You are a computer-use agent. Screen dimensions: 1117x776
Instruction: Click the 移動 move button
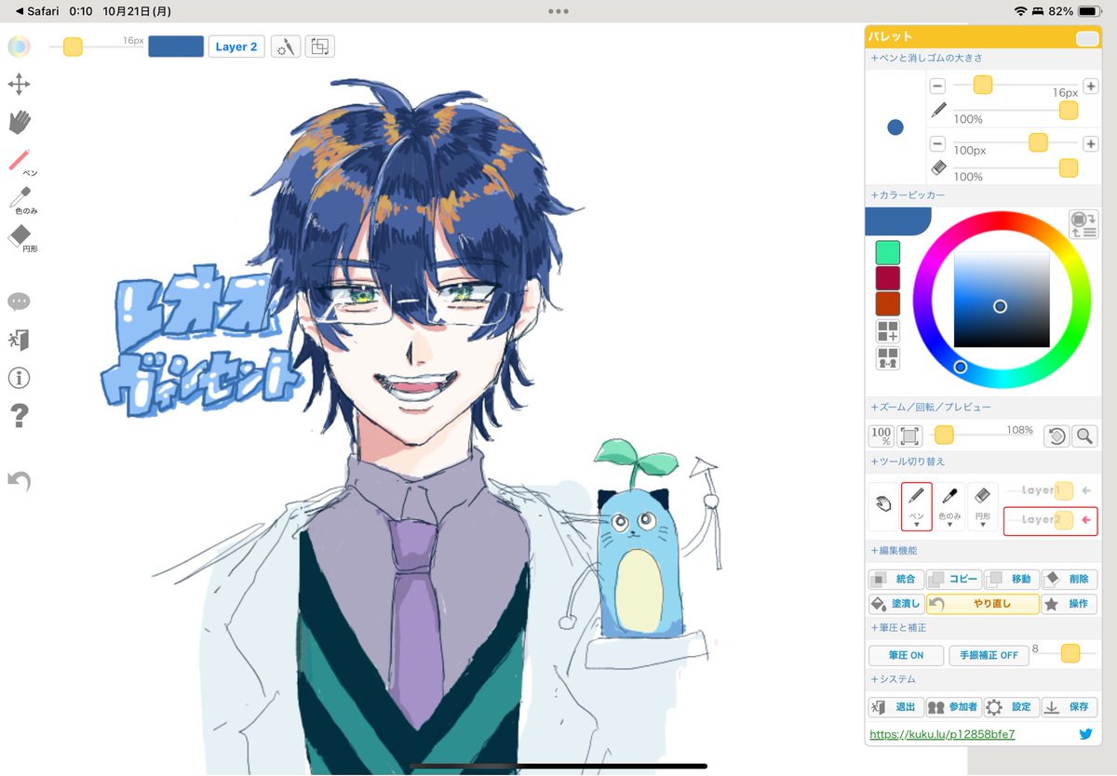pos(1011,579)
